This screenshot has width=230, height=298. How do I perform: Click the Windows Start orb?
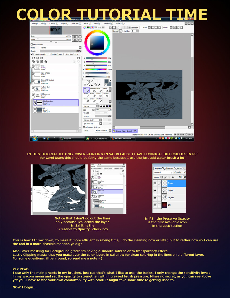(x=35, y=138)
